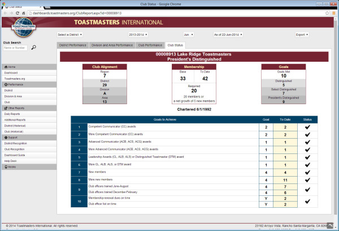Click the Toastmasters globe logo
Image resolution: width=339 pixels, height=231 pixels.
pyautogui.click(x=24, y=27)
